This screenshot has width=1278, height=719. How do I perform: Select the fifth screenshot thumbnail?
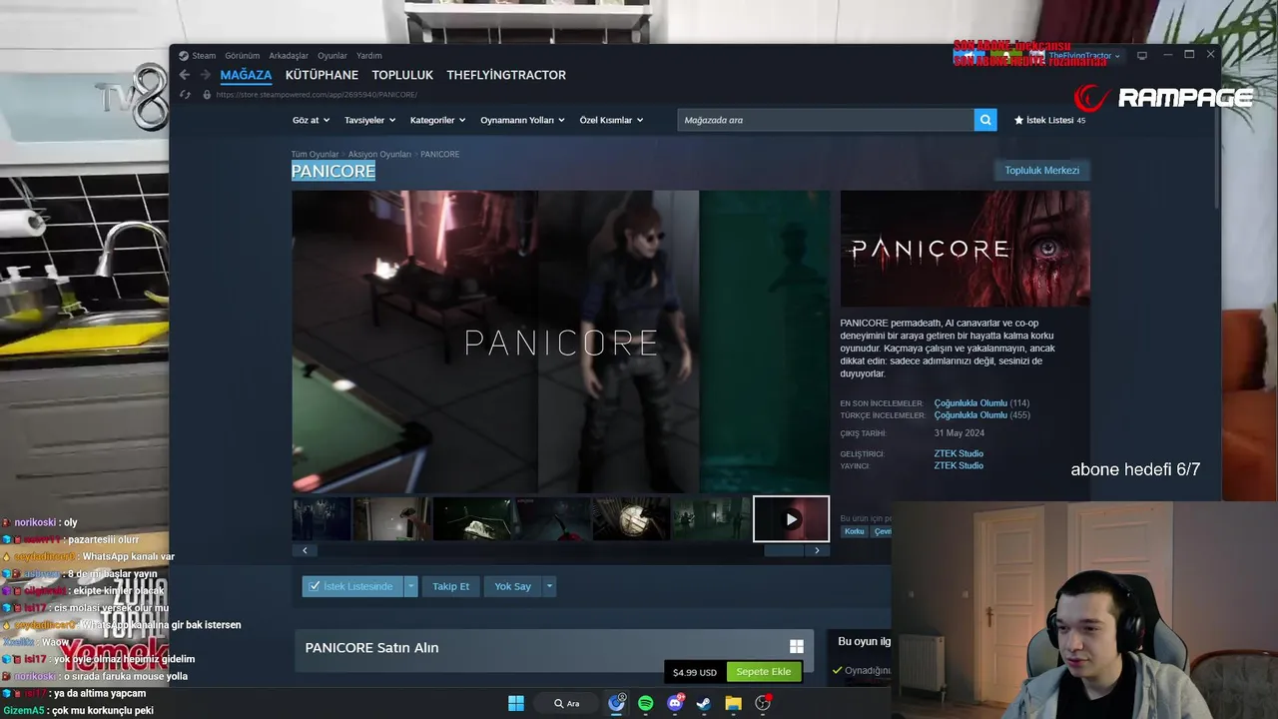point(631,519)
